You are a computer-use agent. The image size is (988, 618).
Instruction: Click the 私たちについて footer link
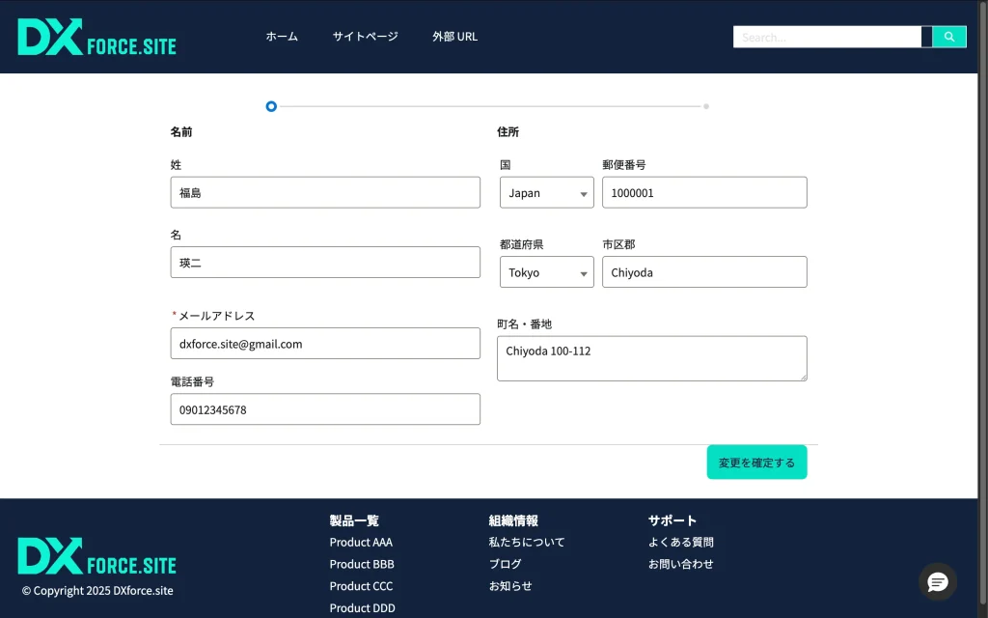[x=526, y=543]
